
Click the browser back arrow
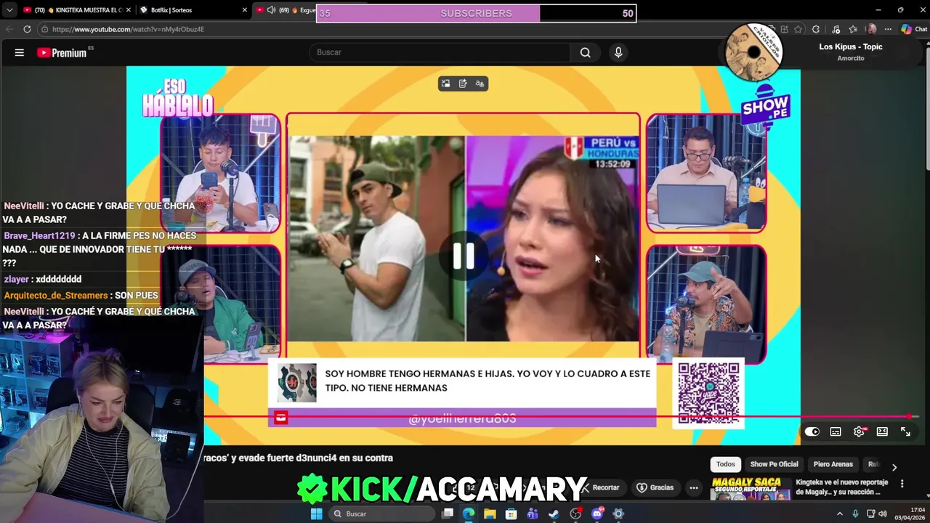pyautogui.click(x=9, y=29)
